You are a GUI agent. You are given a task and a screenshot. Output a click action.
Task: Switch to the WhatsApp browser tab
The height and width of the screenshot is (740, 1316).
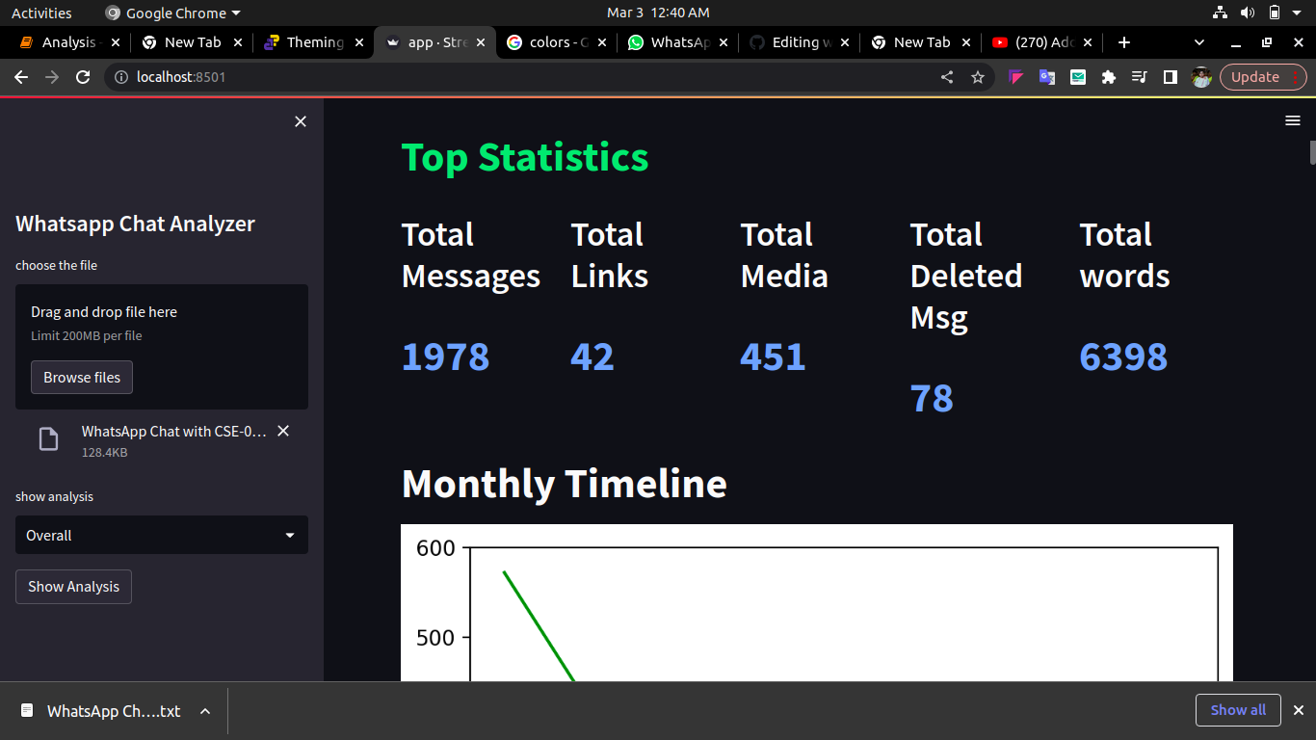(x=674, y=42)
